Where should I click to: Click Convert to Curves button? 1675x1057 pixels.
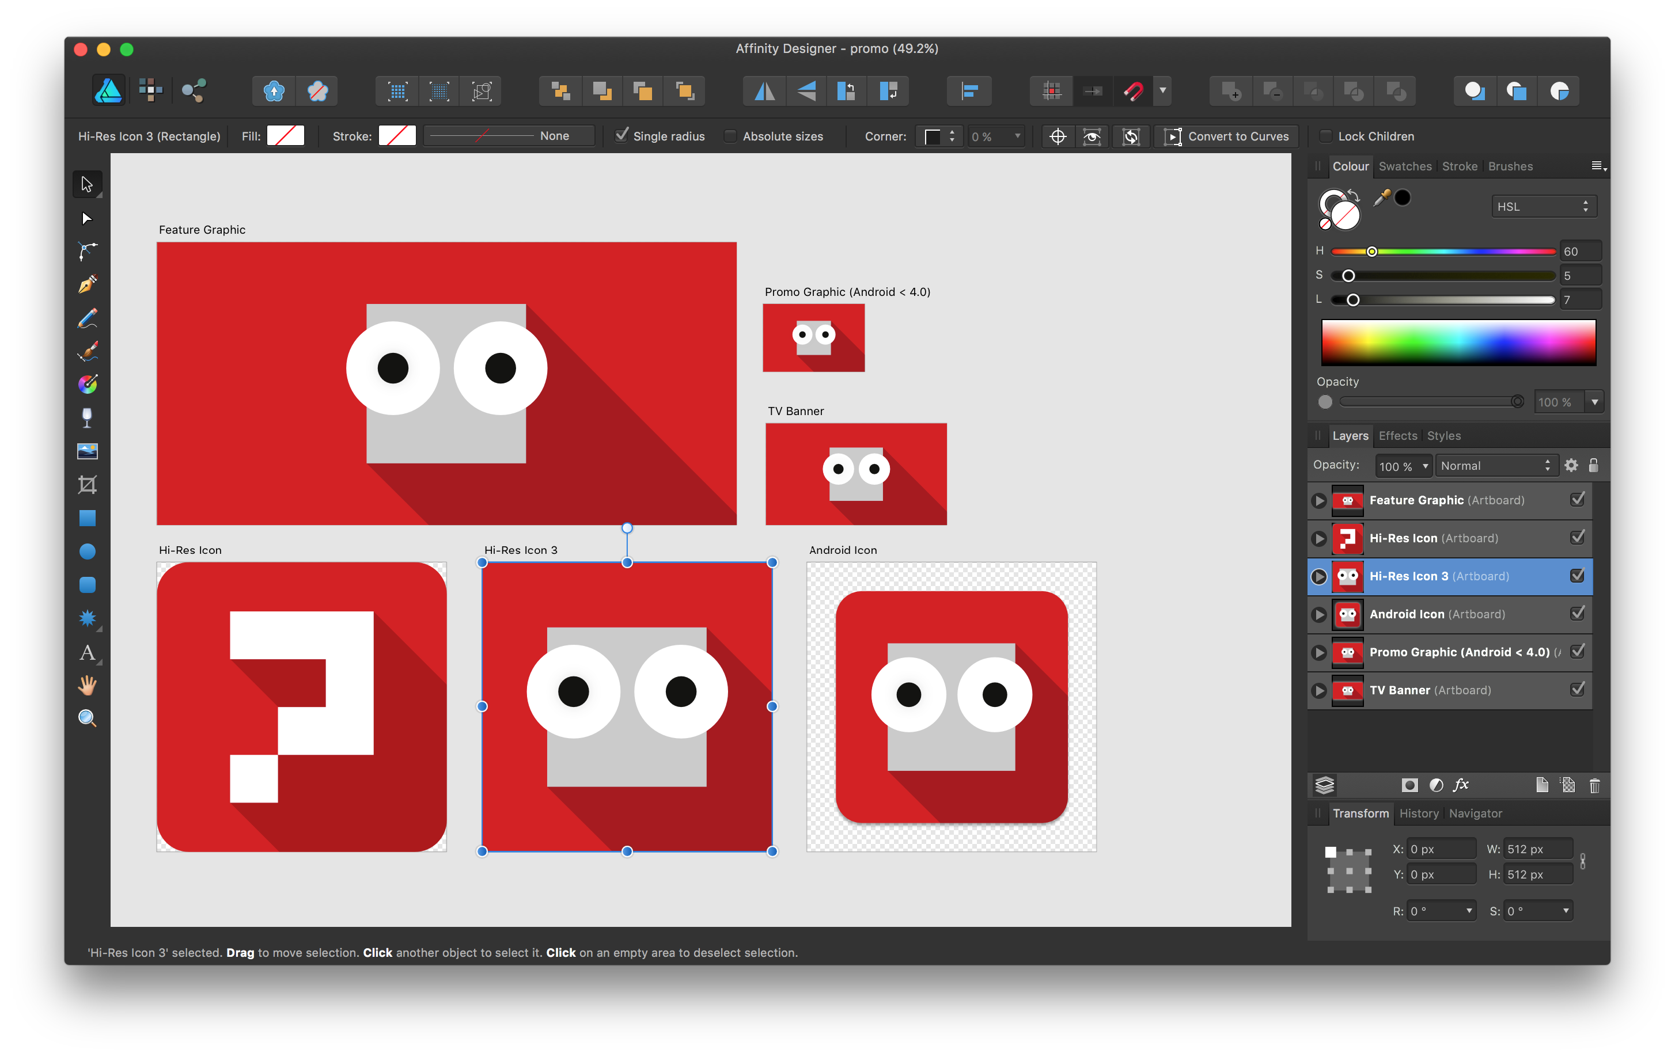[1227, 136]
